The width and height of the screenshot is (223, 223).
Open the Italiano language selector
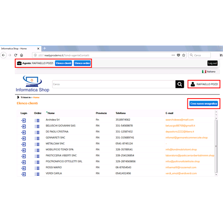click(209, 71)
